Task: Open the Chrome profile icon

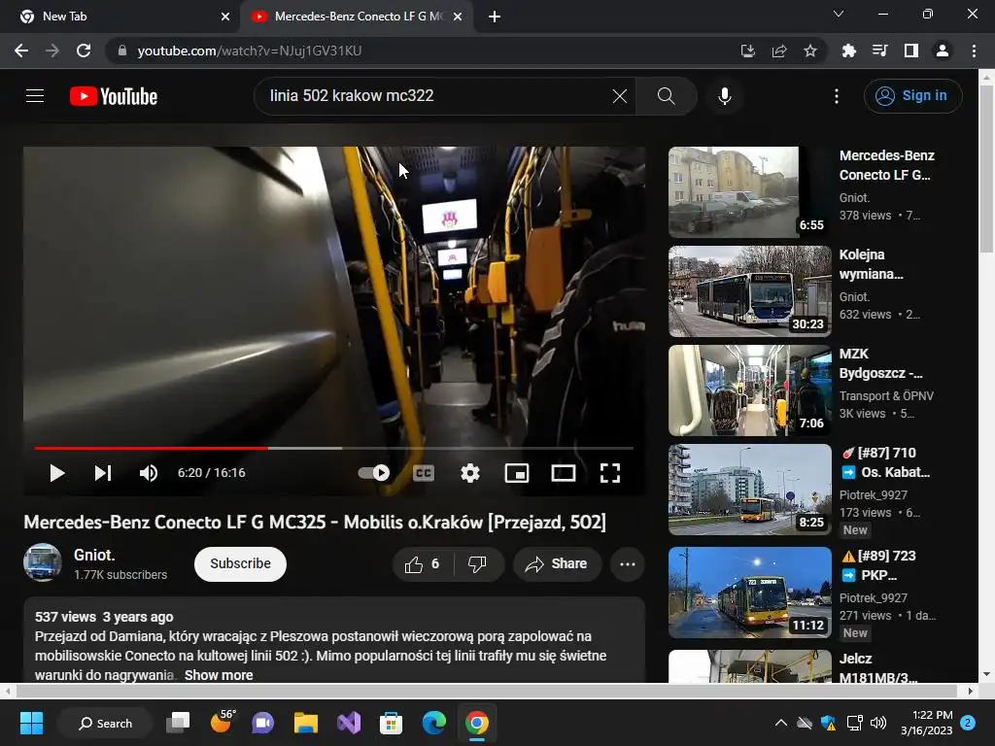Action: pyautogui.click(x=943, y=51)
